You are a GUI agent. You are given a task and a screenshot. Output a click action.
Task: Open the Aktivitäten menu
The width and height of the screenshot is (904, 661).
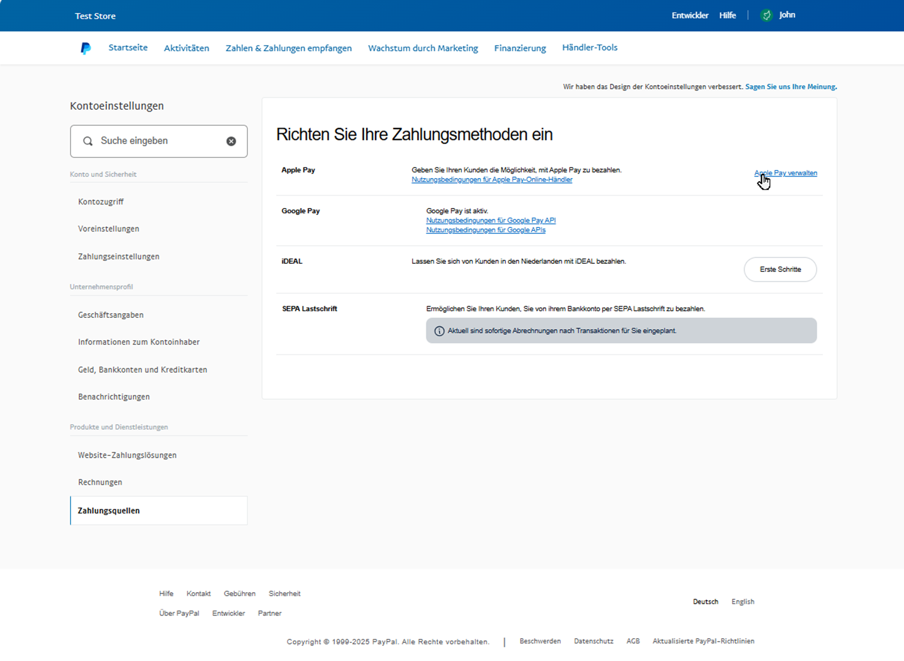(186, 48)
